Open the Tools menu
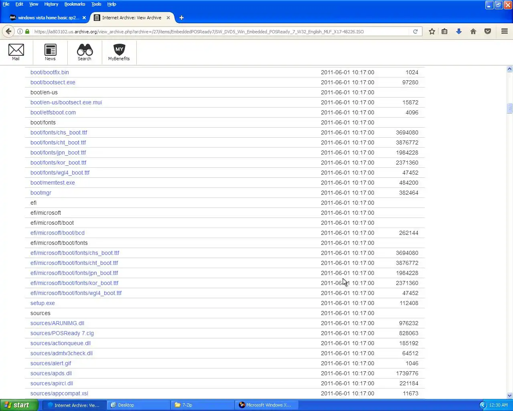Viewport: 513px width, 411px height. click(96, 4)
